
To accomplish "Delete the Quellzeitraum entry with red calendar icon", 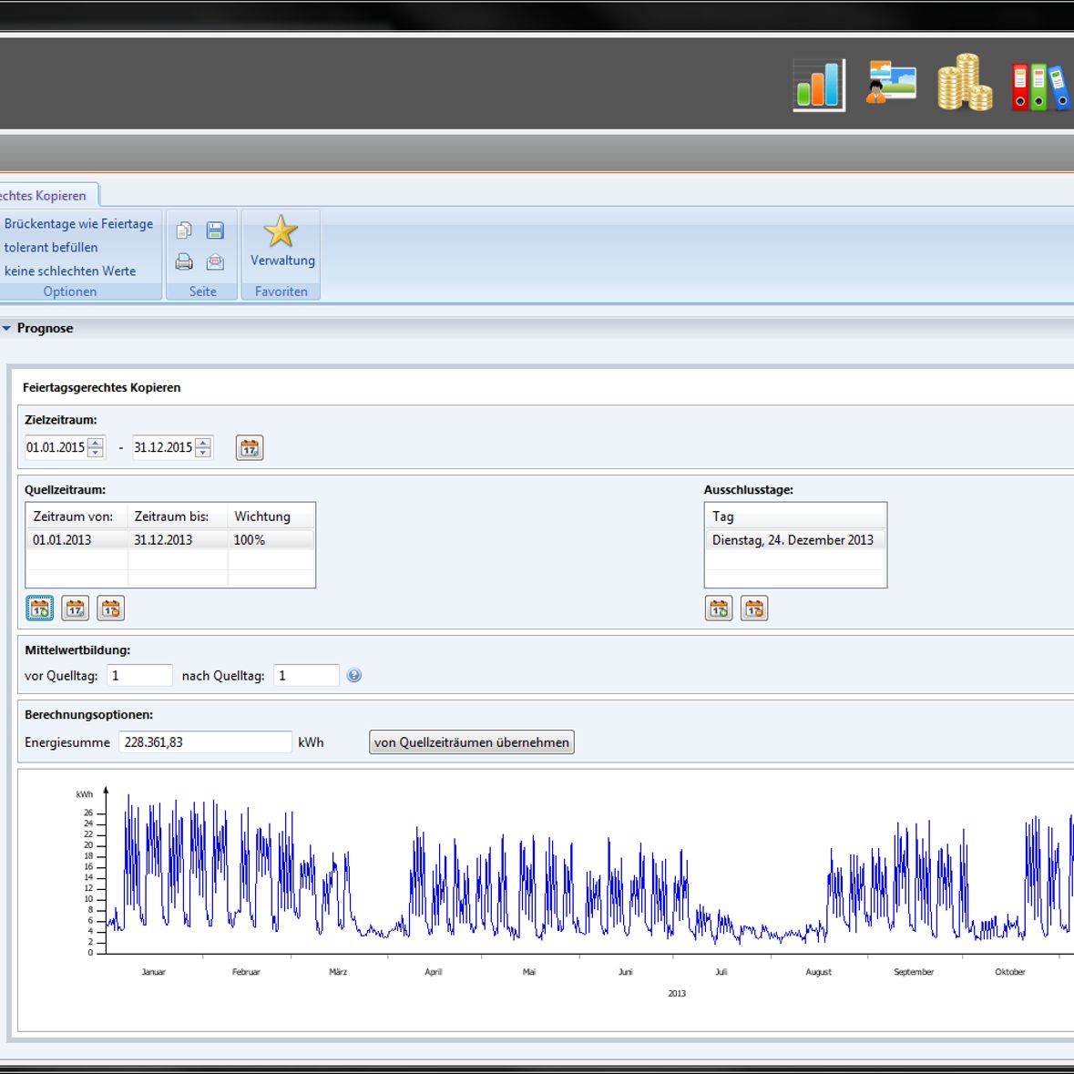I will click(x=111, y=609).
